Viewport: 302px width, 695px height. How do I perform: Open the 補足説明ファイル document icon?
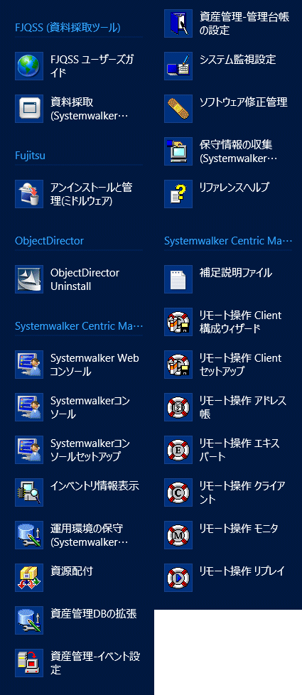[x=178, y=279]
